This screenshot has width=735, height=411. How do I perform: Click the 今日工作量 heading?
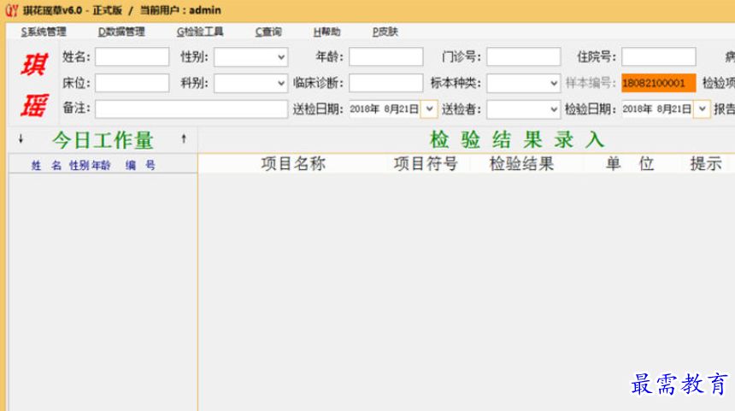click(103, 139)
